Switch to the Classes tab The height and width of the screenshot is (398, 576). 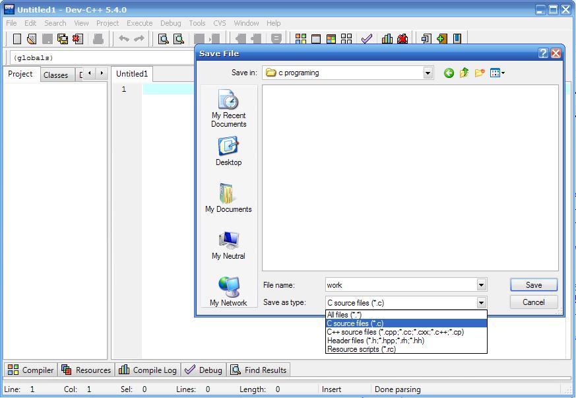pos(56,75)
